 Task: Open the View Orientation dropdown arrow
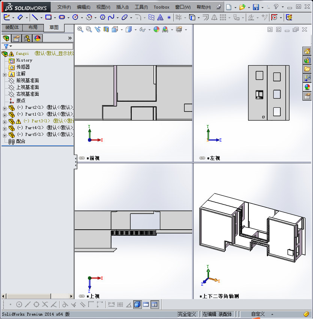122,30
